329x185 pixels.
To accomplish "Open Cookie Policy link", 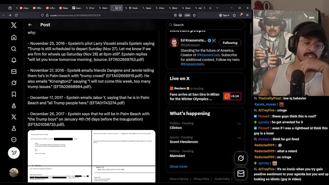I will [x=222, y=179].
